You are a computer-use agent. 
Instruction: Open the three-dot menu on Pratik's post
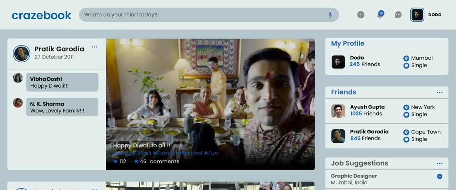[x=94, y=47]
